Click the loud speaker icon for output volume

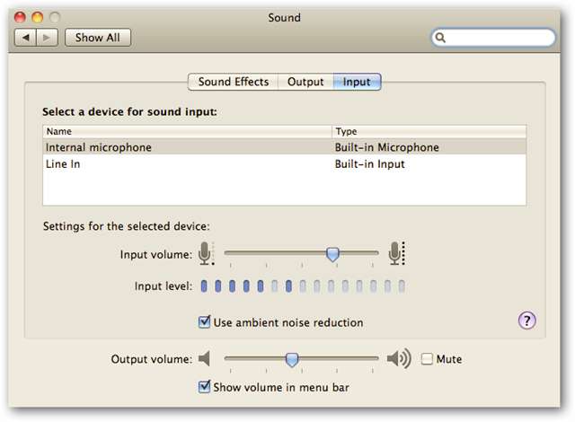pos(399,358)
